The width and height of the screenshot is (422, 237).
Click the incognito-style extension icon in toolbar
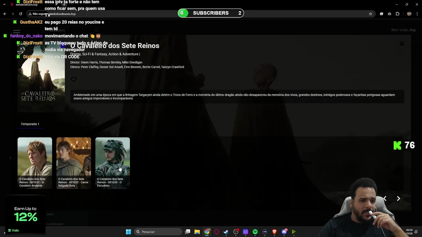[x=389, y=14]
